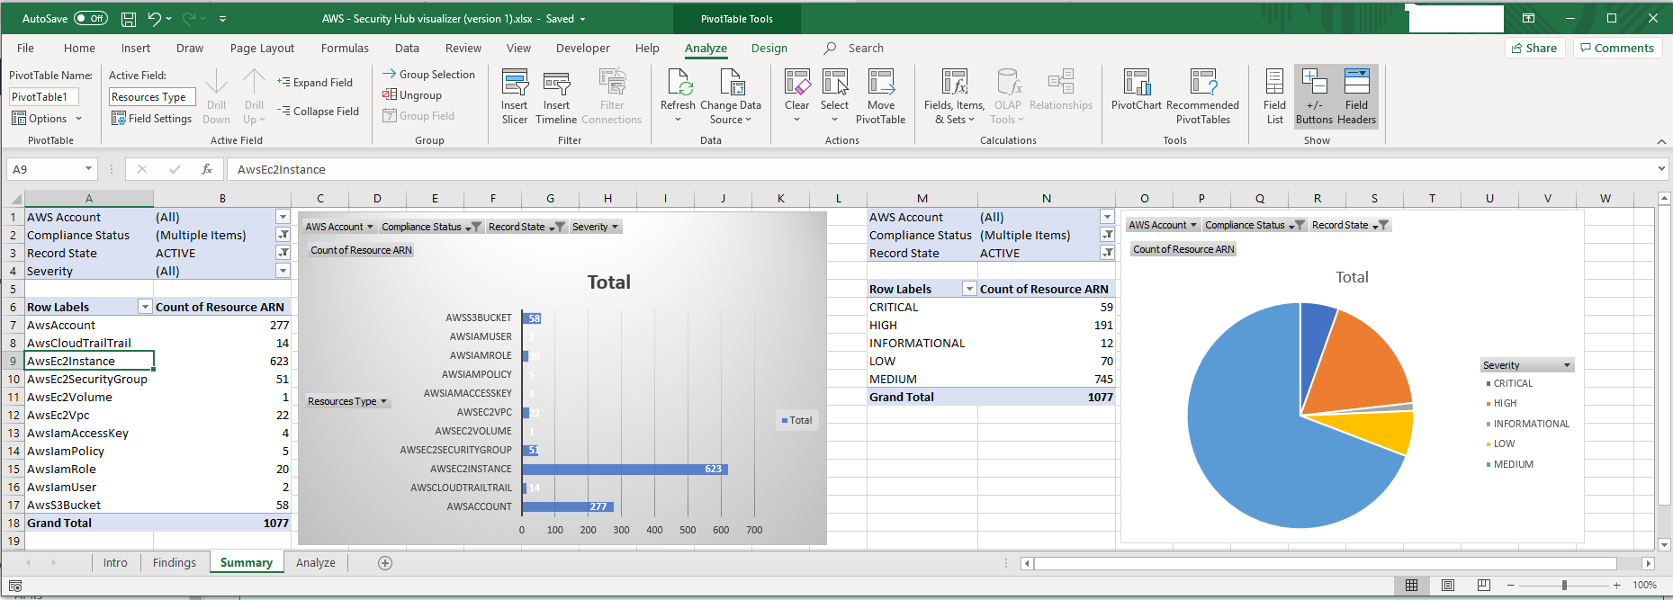Open Change Data Source
1673x600 pixels.
pyautogui.click(x=731, y=97)
